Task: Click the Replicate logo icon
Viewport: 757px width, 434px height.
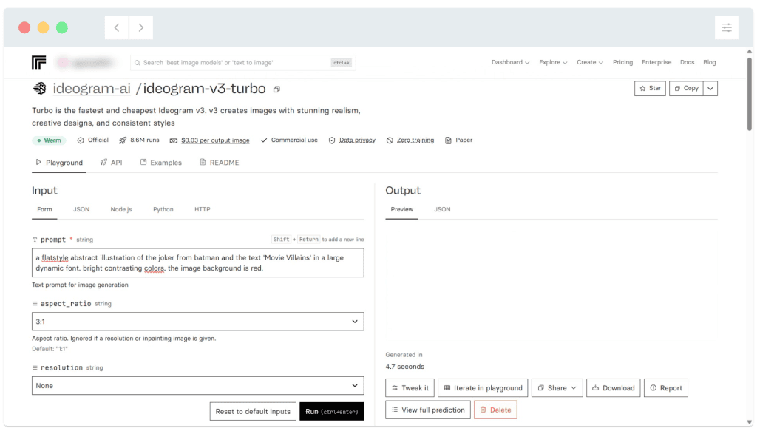Action: click(38, 63)
